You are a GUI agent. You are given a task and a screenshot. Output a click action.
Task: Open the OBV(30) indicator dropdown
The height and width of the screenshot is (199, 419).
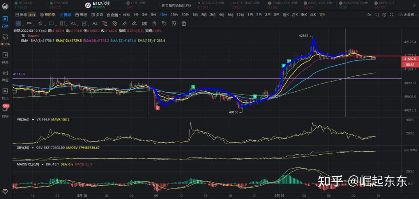pyautogui.click(x=33, y=147)
